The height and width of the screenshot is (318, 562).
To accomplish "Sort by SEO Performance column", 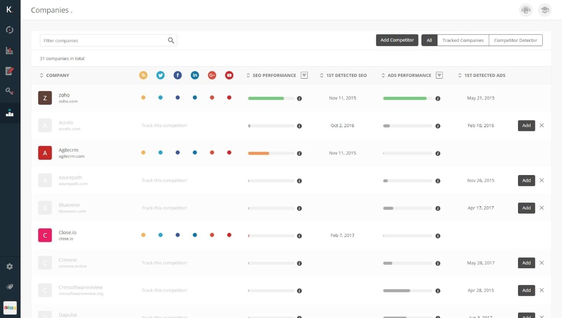I will coord(271,76).
